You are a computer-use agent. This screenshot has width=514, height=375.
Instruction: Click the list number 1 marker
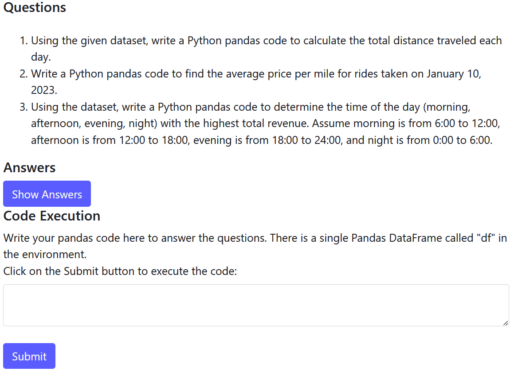coord(24,41)
